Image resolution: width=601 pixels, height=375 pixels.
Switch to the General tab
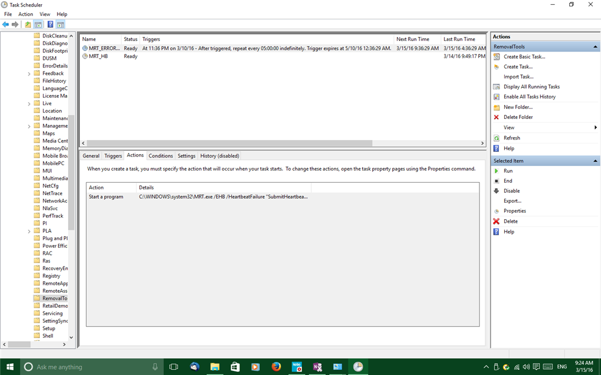point(91,156)
